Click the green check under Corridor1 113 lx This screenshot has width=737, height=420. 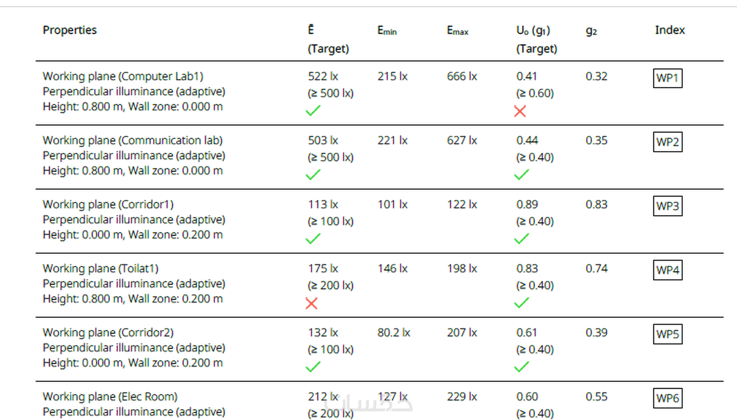[x=313, y=239]
